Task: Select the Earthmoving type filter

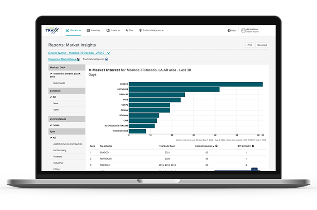Action: (67, 150)
